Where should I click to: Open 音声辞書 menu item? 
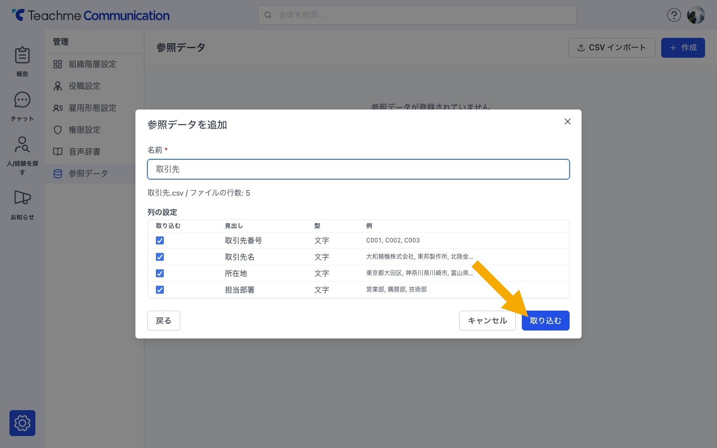[94, 152]
